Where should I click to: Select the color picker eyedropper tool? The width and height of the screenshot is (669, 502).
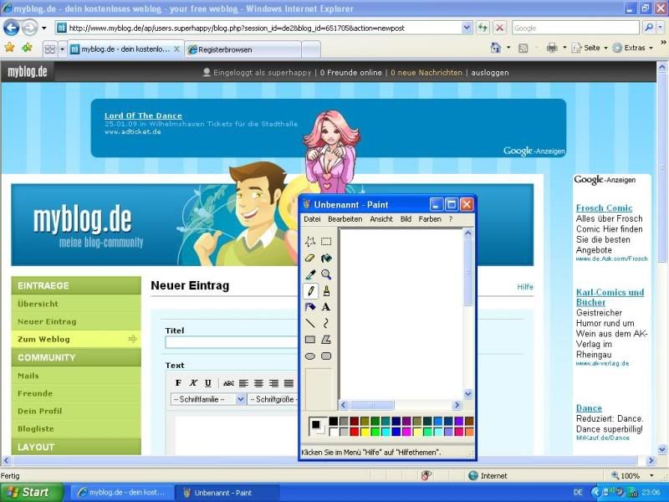310,274
